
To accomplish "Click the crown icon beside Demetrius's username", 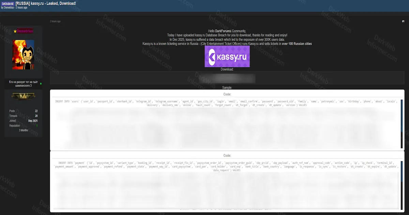I will (15, 31).
